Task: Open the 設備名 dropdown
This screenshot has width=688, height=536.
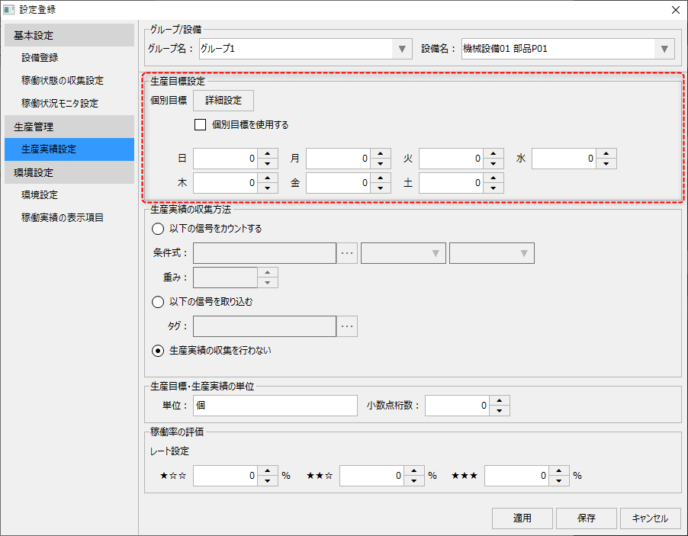Action: pyautogui.click(x=664, y=48)
